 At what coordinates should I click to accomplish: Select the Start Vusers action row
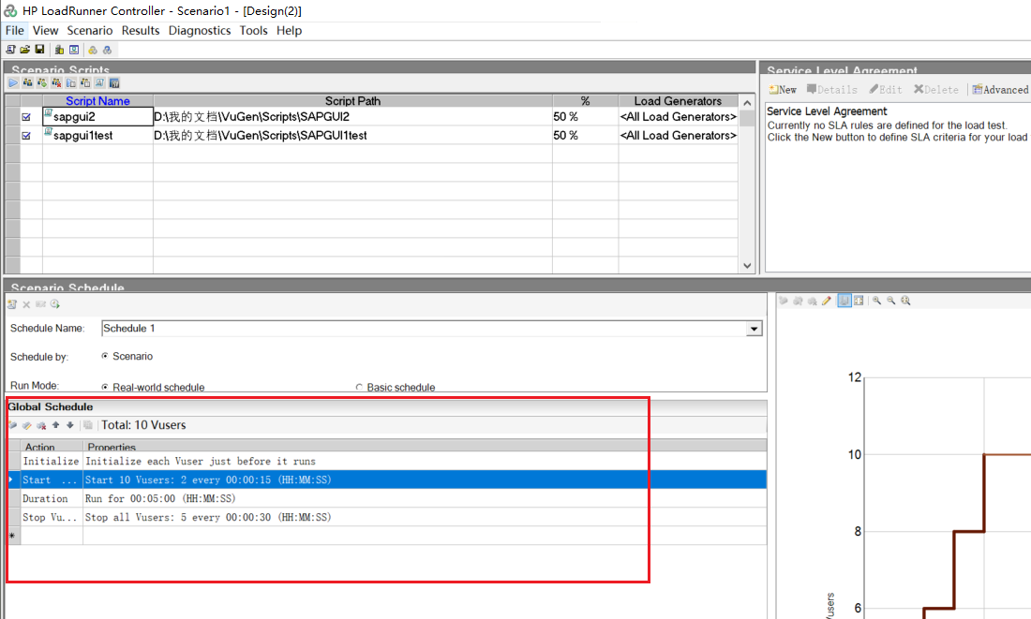[386, 479]
